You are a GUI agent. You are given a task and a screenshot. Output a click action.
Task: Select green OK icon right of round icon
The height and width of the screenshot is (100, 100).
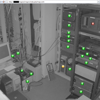(x=31, y=74)
